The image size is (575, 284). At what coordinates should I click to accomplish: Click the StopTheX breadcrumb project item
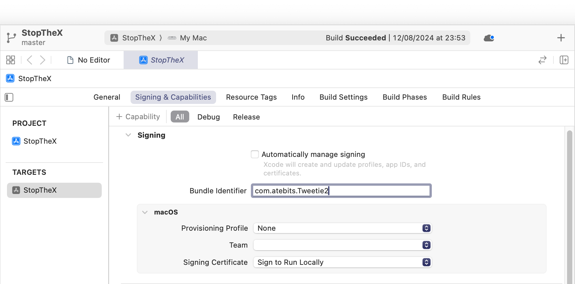coord(29,78)
